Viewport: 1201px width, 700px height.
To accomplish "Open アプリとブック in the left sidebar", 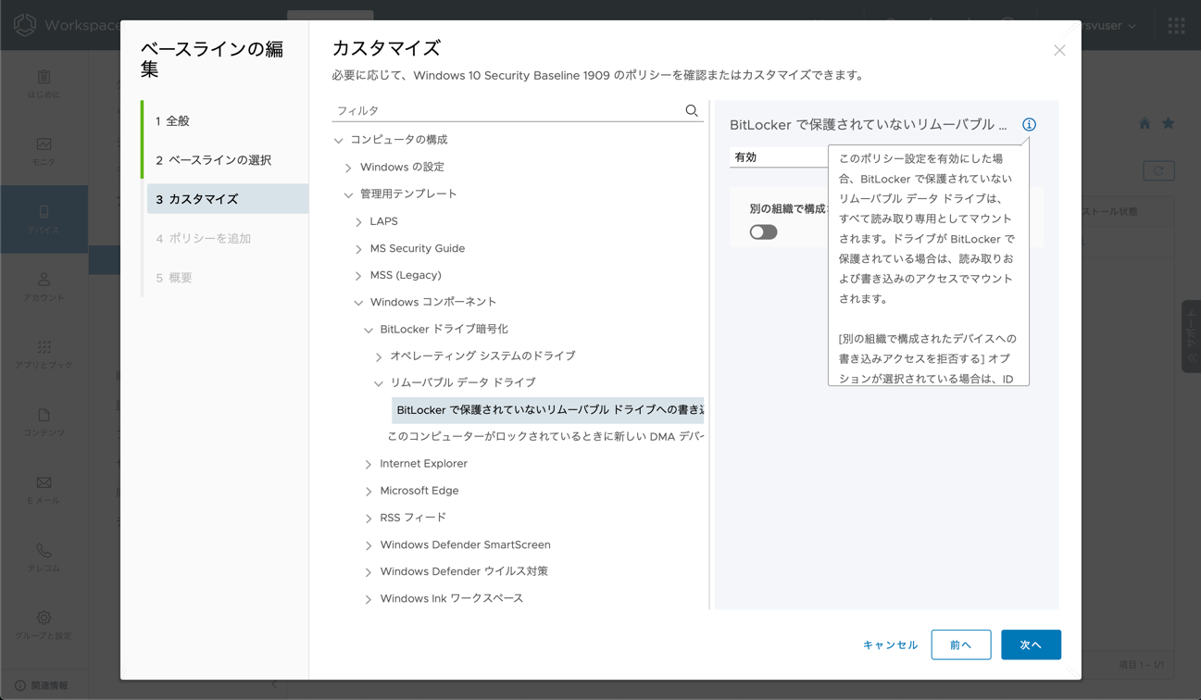I will 44,355.
